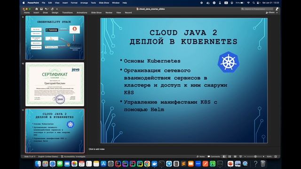Screen dimensions: 301x169
Task: Open the View ribbon tab
Action: coord(119,13)
